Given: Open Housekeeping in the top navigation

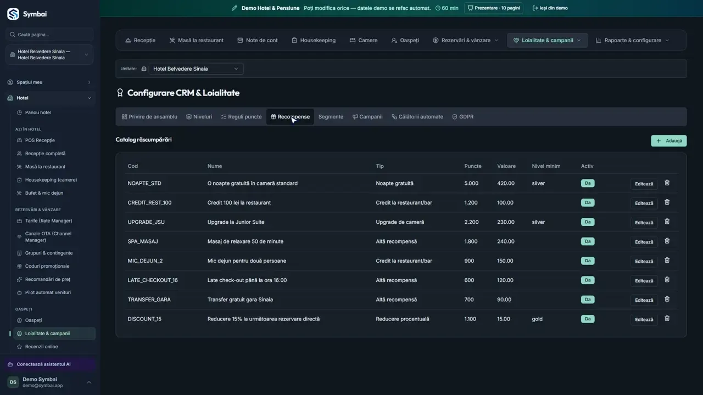Looking at the screenshot, I should (x=314, y=40).
